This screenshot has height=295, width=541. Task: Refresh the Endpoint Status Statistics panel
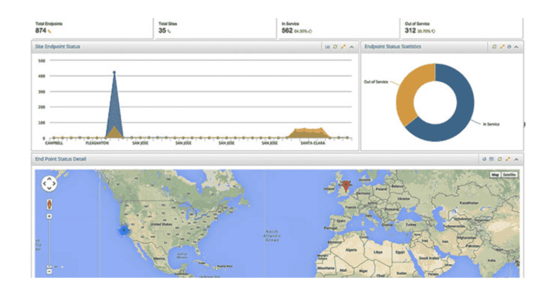(x=494, y=47)
